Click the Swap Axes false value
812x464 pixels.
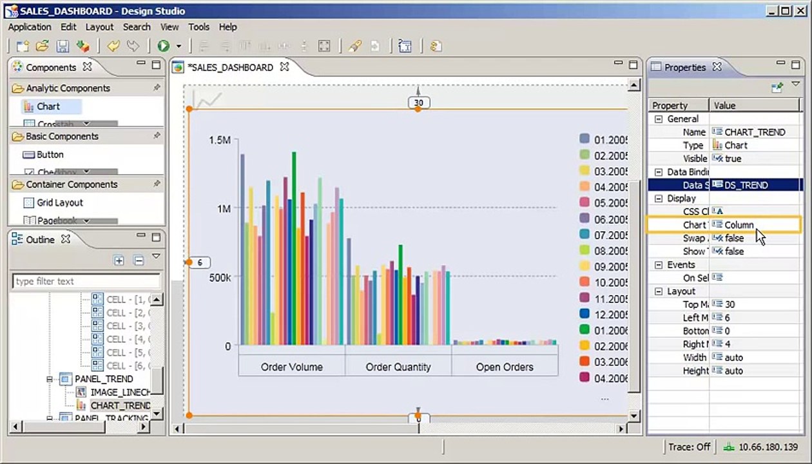point(734,238)
